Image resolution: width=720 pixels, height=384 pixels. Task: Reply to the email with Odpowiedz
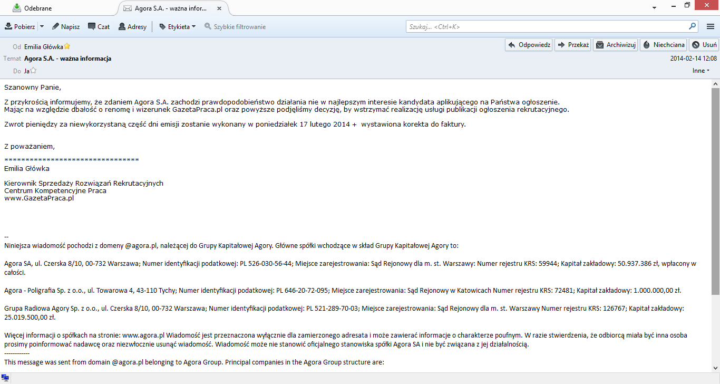(529, 45)
